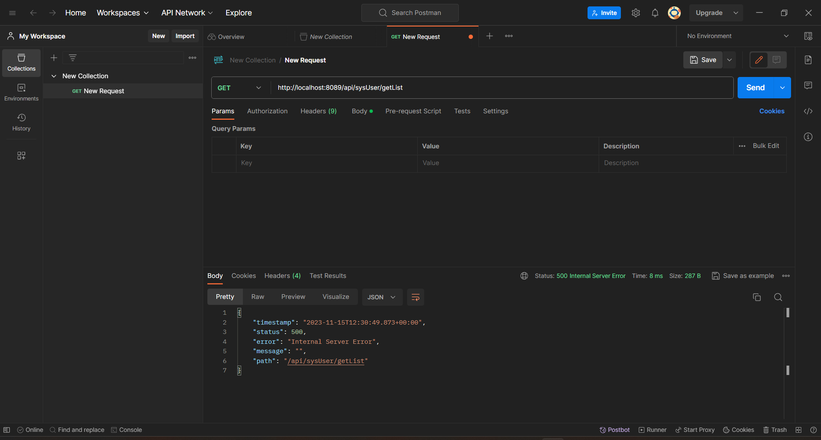Open the JSON format dropdown
This screenshot has width=821, height=440.
[x=382, y=297]
